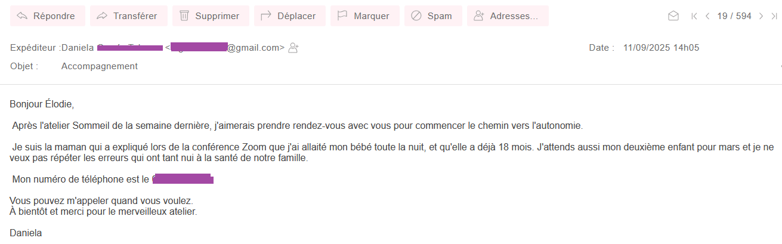Go to the previous message chevron
782x244 pixels.
(x=707, y=16)
